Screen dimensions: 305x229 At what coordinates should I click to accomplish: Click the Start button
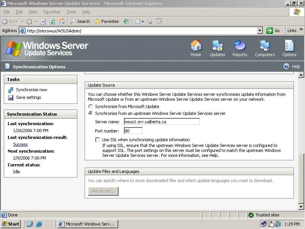pos(11,224)
